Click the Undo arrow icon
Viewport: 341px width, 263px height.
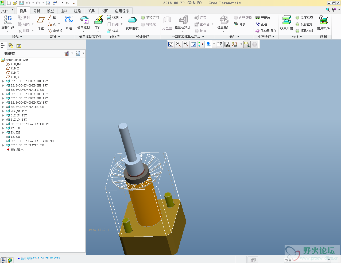coord(28,3)
